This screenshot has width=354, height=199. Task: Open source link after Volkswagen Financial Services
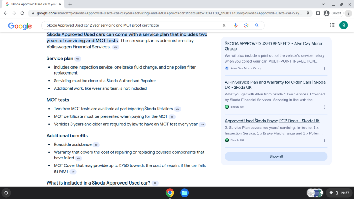[116, 47]
